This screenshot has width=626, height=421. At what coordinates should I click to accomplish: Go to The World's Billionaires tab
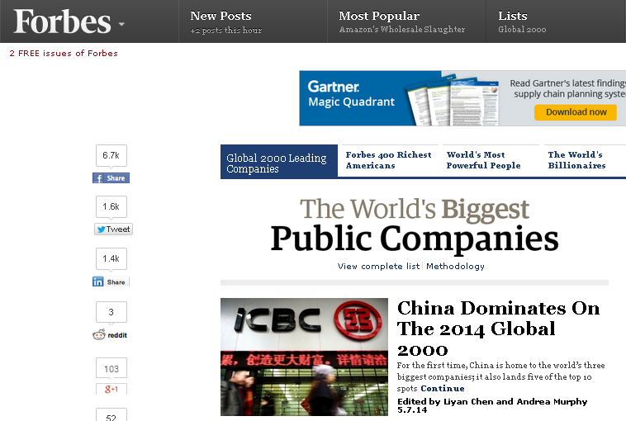coord(576,160)
